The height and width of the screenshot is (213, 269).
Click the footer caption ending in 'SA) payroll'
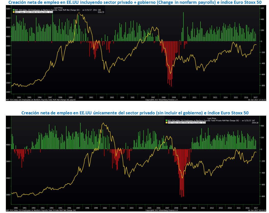coord(41,100)
